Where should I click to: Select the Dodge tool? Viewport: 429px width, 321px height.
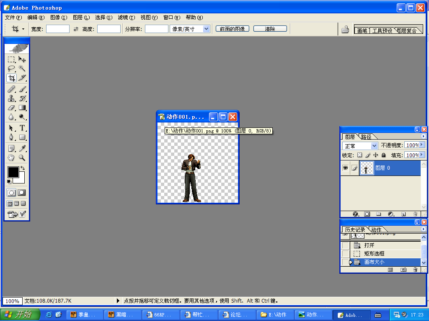pyautogui.click(x=22, y=117)
